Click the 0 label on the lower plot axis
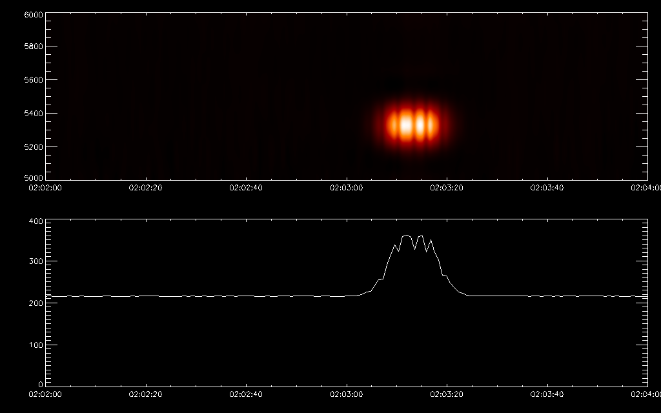 click(x=41, y=385)
